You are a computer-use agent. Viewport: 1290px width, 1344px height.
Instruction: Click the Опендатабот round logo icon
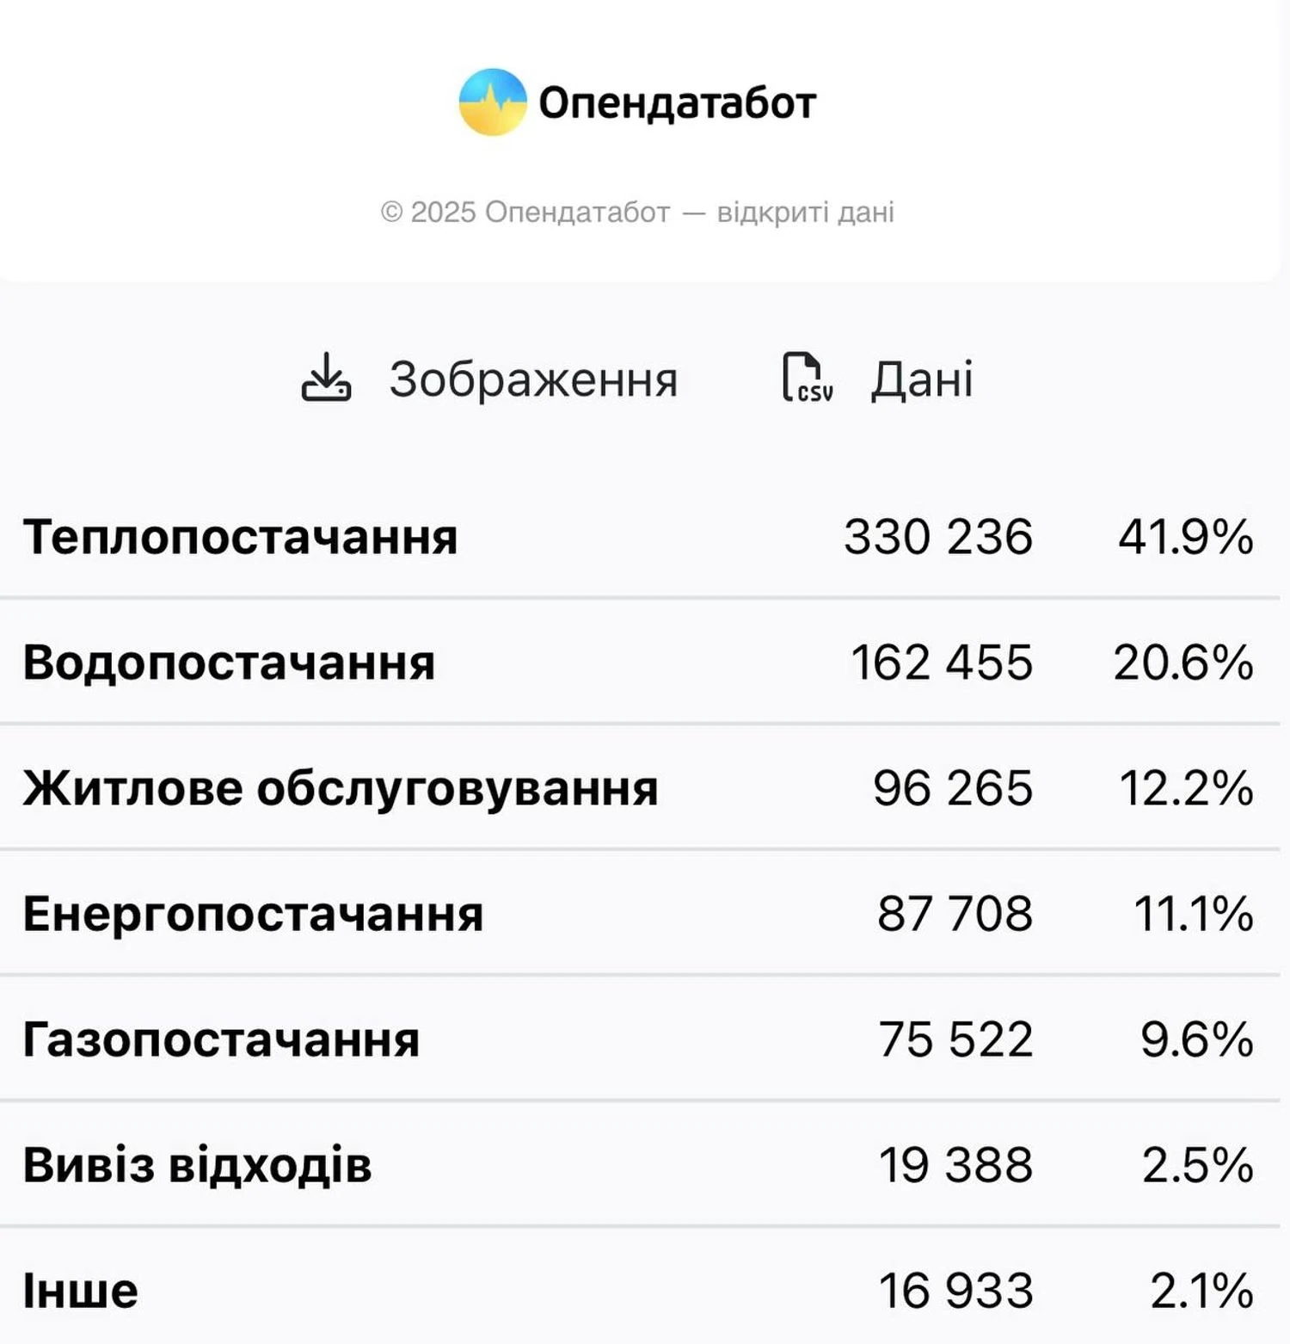coord(492,102)
